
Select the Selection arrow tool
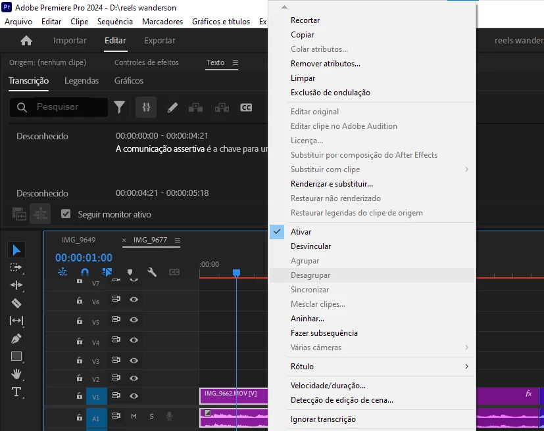point(16,250)
